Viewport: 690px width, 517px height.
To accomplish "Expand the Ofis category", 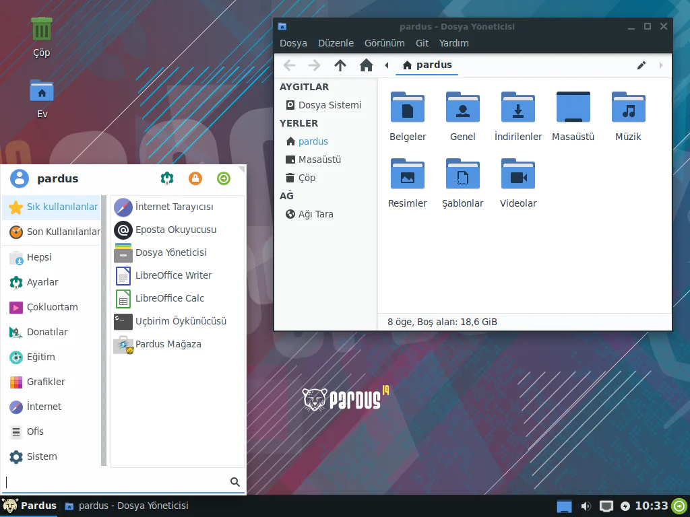I will pyautogui.click(x=35, y=432).
